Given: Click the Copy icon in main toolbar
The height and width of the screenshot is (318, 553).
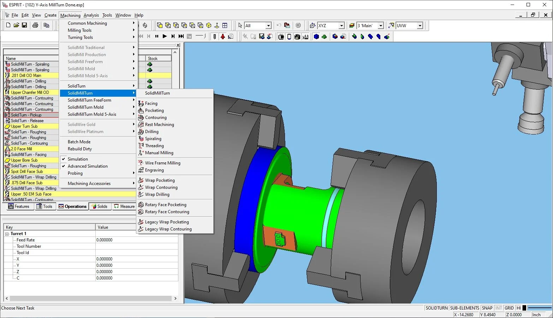Looking at the screenshot, I should [46, 25].
